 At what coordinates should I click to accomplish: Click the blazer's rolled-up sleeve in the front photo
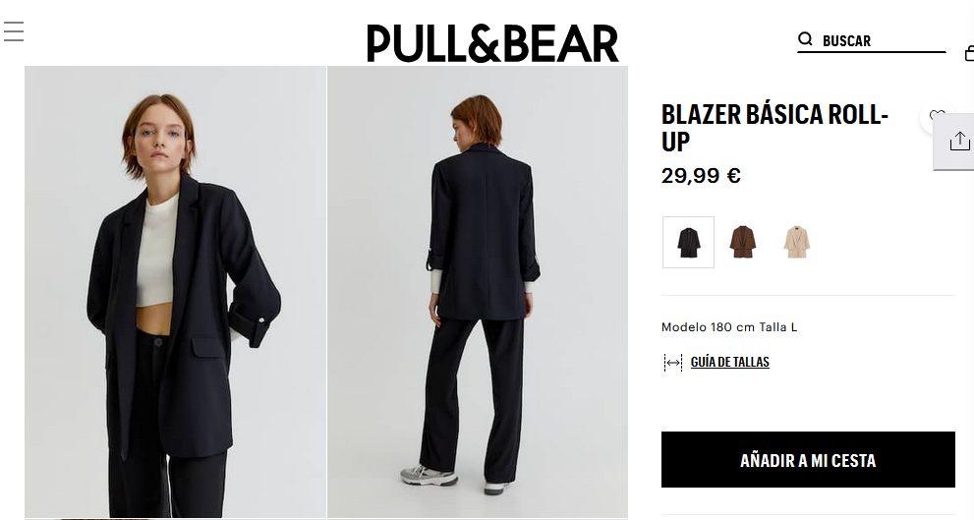252,325
